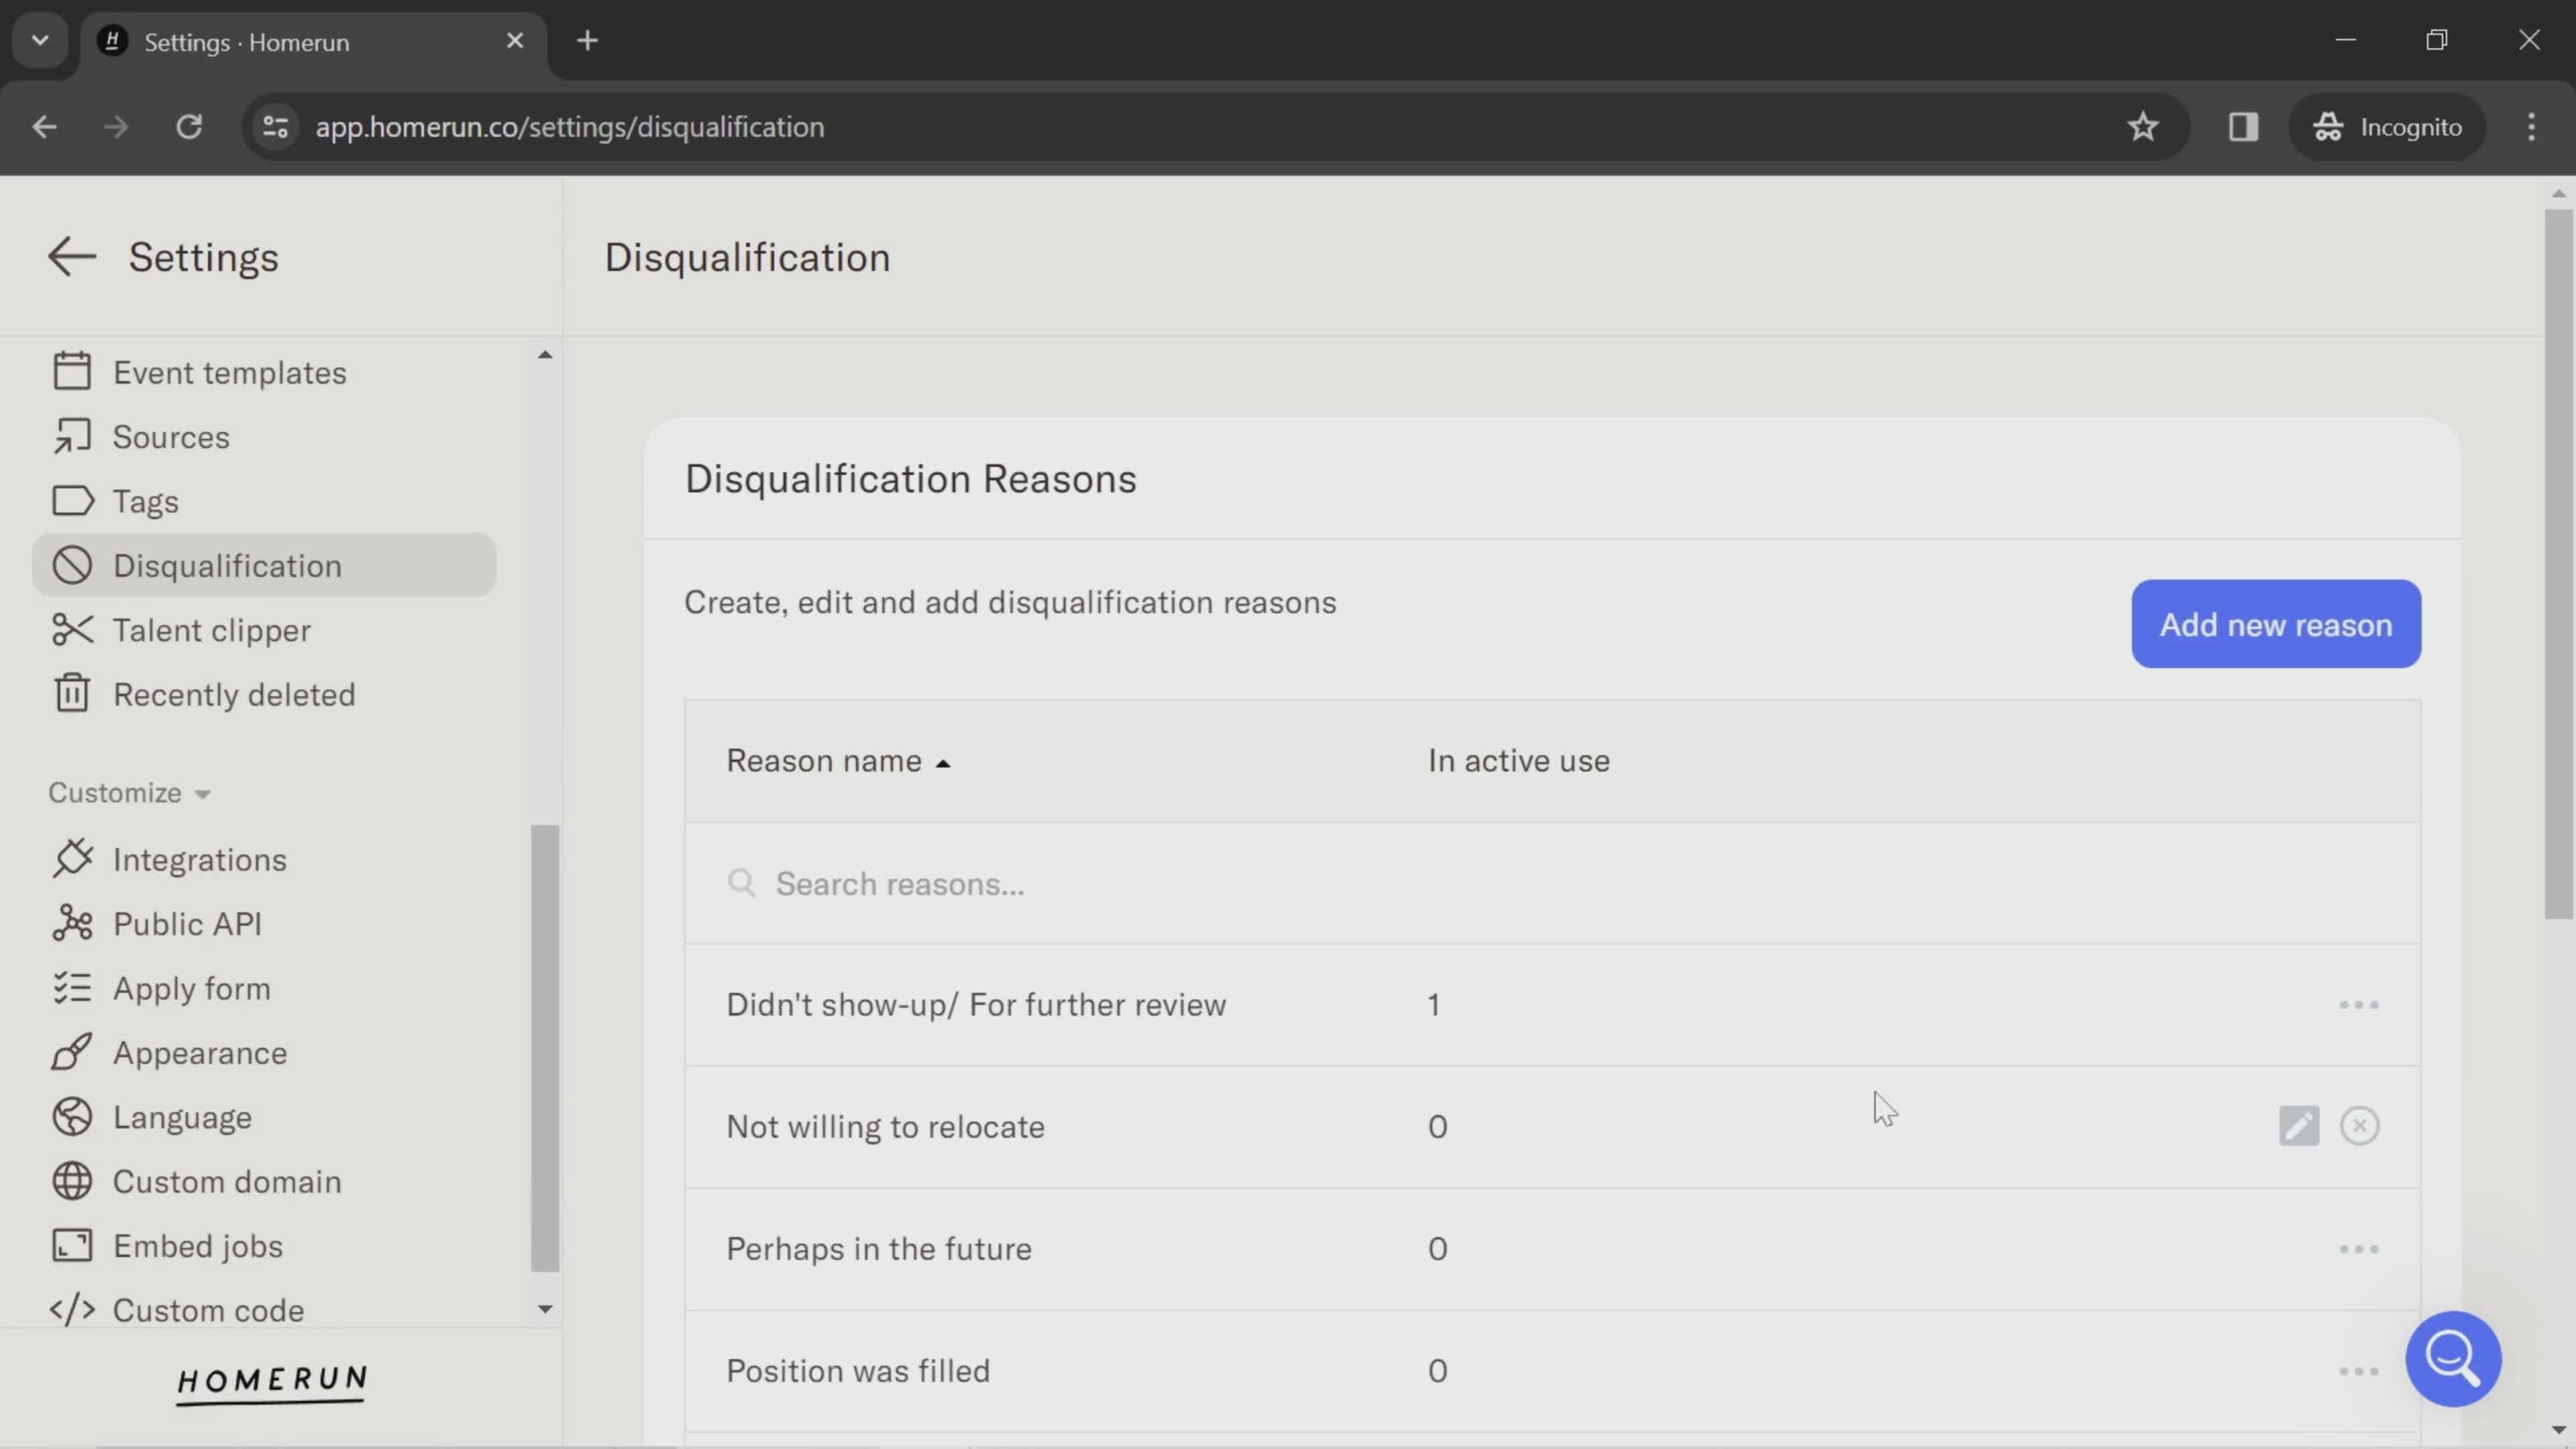Open options for Perhaps in the future
Viewport: 2576px width, 1449px height.
(2359, 1249)
